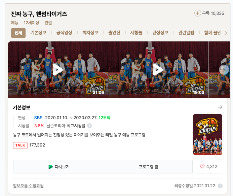The image size is (233, 196).
Task: Click the 12부작 episode count link
Action: (x=105, y=118)
